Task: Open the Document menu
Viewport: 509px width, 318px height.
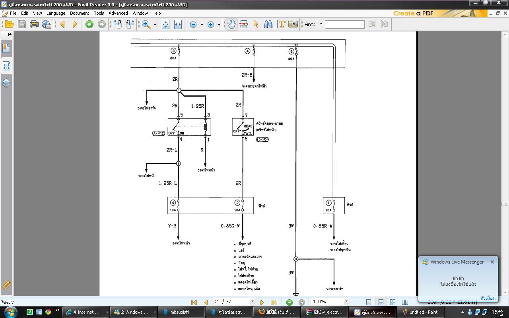Action: (x=80, y=13)
